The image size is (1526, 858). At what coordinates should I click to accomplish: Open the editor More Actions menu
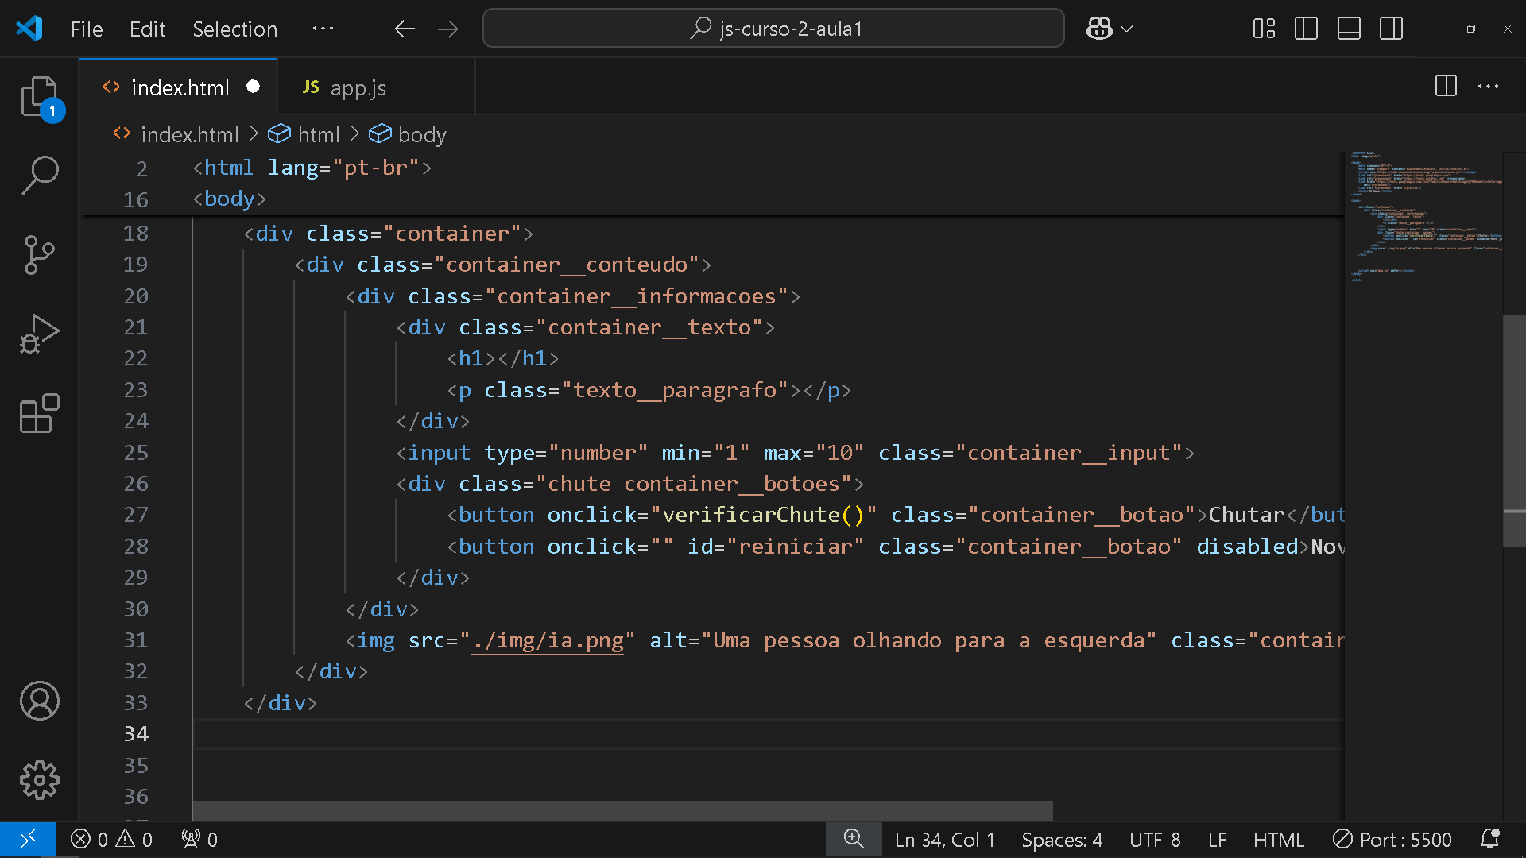click(1488, 86)
